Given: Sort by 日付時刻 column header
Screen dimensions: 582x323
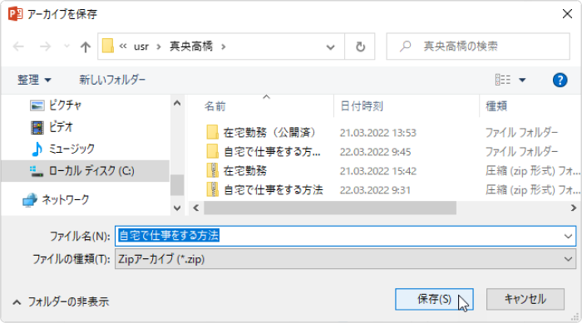Looking at the screenshot, I should pos(362,106).
